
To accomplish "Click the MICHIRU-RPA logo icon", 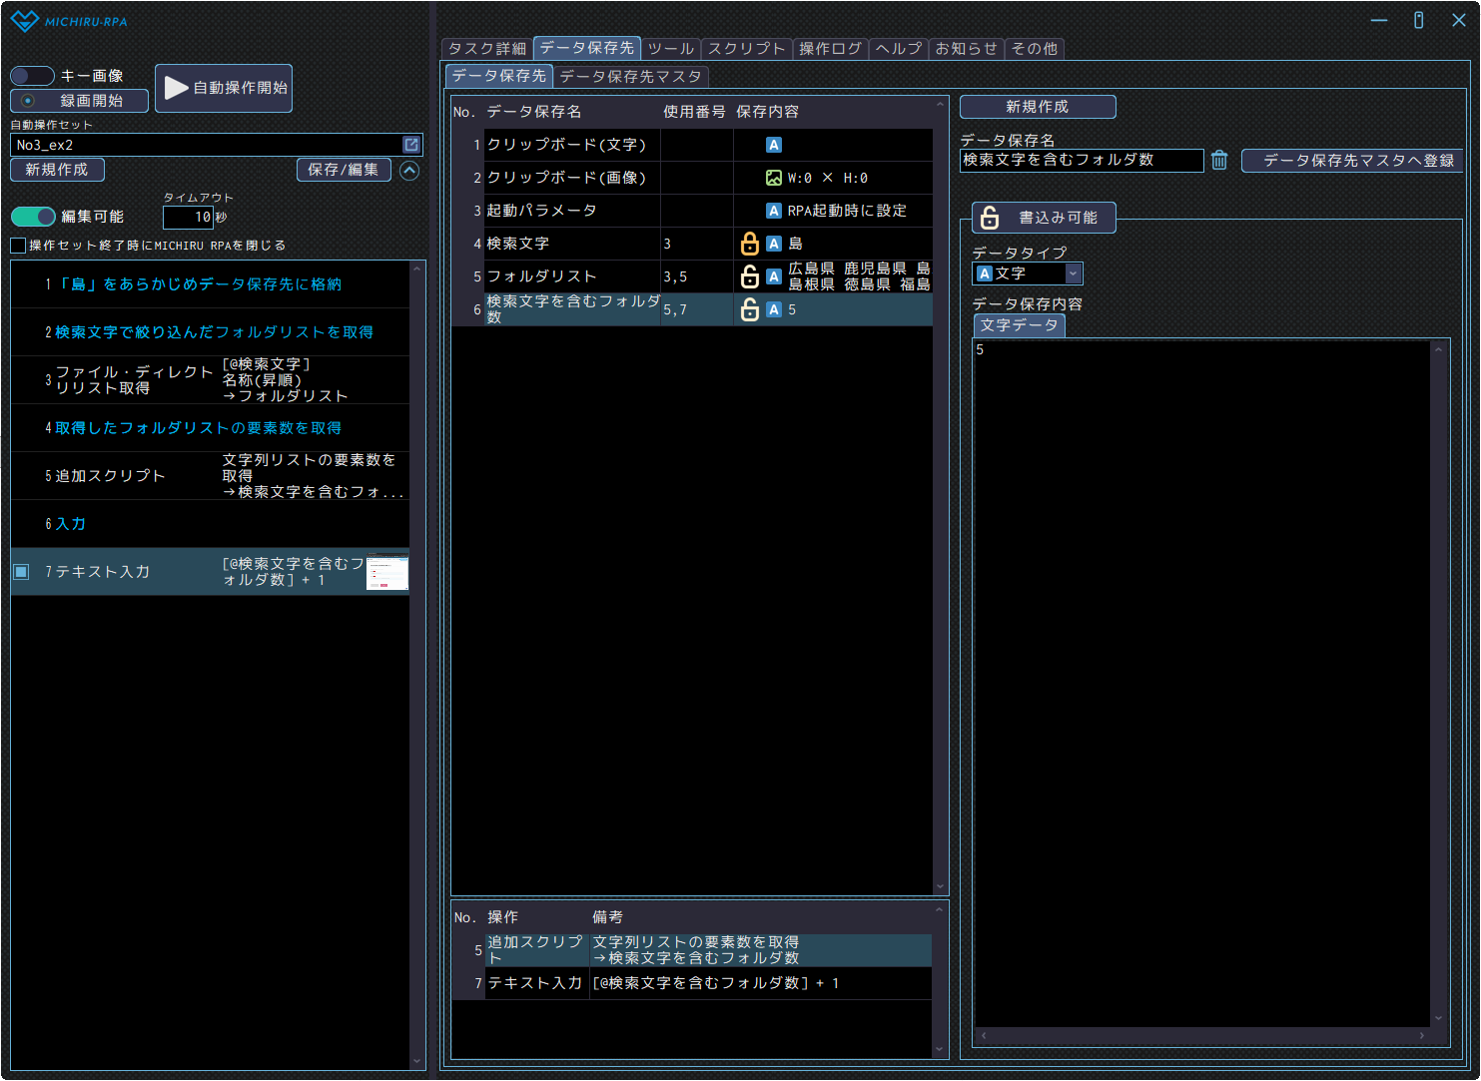I will click(24, 21).
